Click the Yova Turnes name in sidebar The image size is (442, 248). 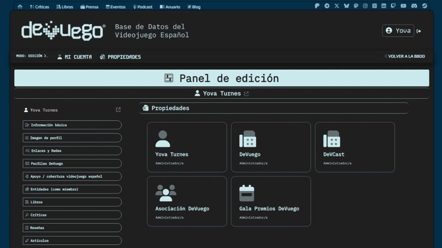(x=44, y=110)
